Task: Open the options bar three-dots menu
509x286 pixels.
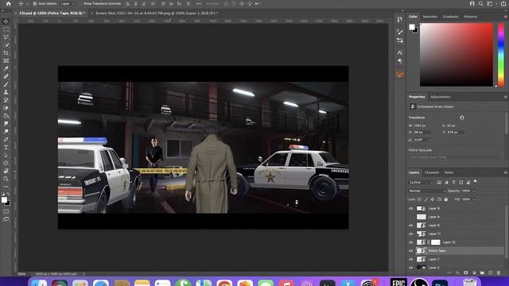Action: pos(199,3)
